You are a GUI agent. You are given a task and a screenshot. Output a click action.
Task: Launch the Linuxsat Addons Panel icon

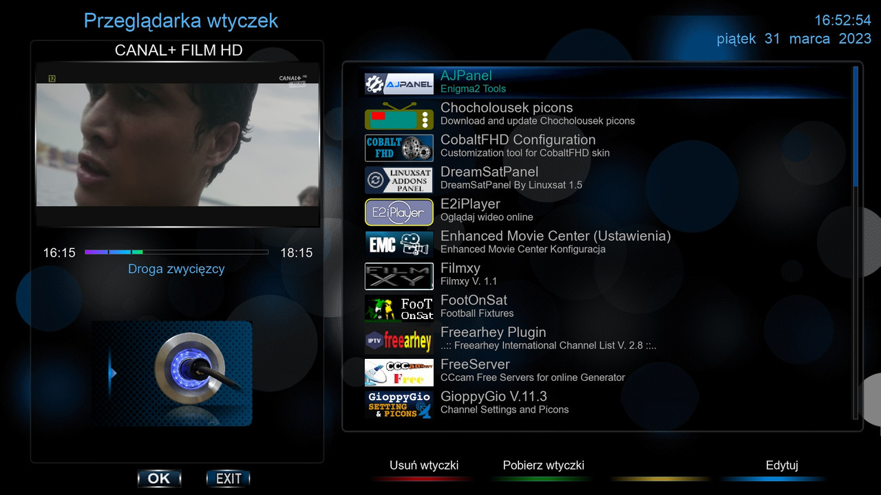coord(399,179)
